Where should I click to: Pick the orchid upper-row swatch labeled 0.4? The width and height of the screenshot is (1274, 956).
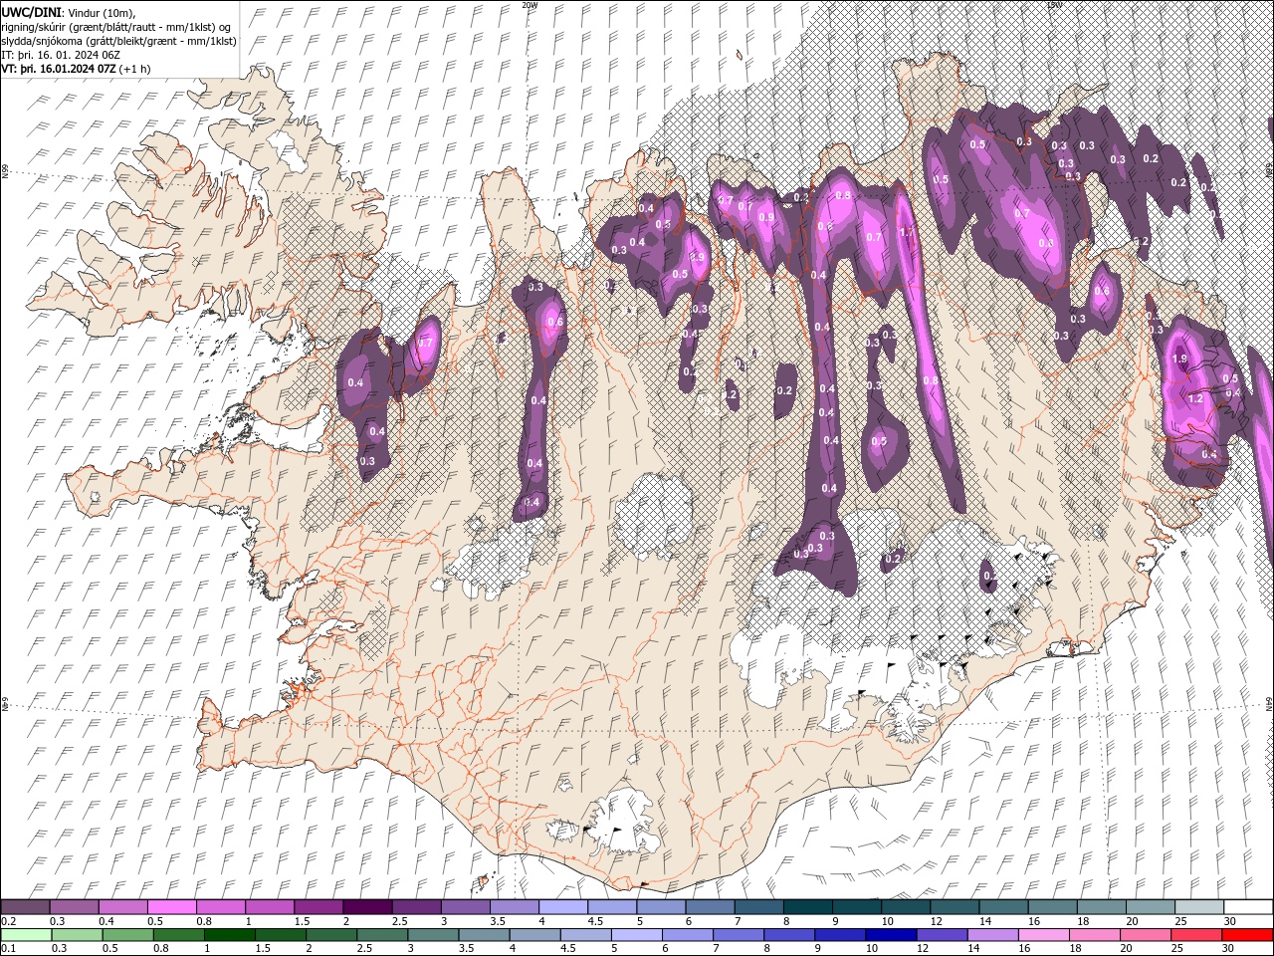[x=122, y=907]
